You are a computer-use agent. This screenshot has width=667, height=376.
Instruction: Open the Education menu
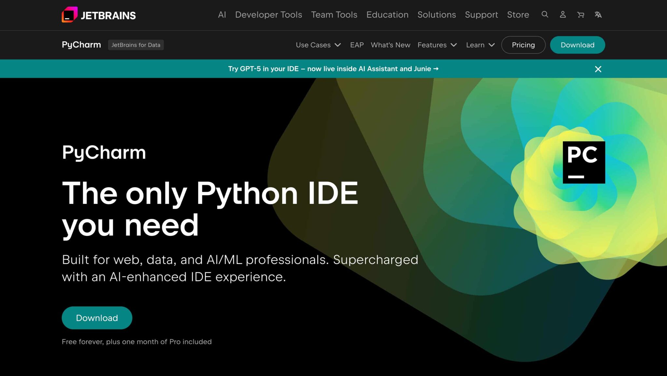387,15
